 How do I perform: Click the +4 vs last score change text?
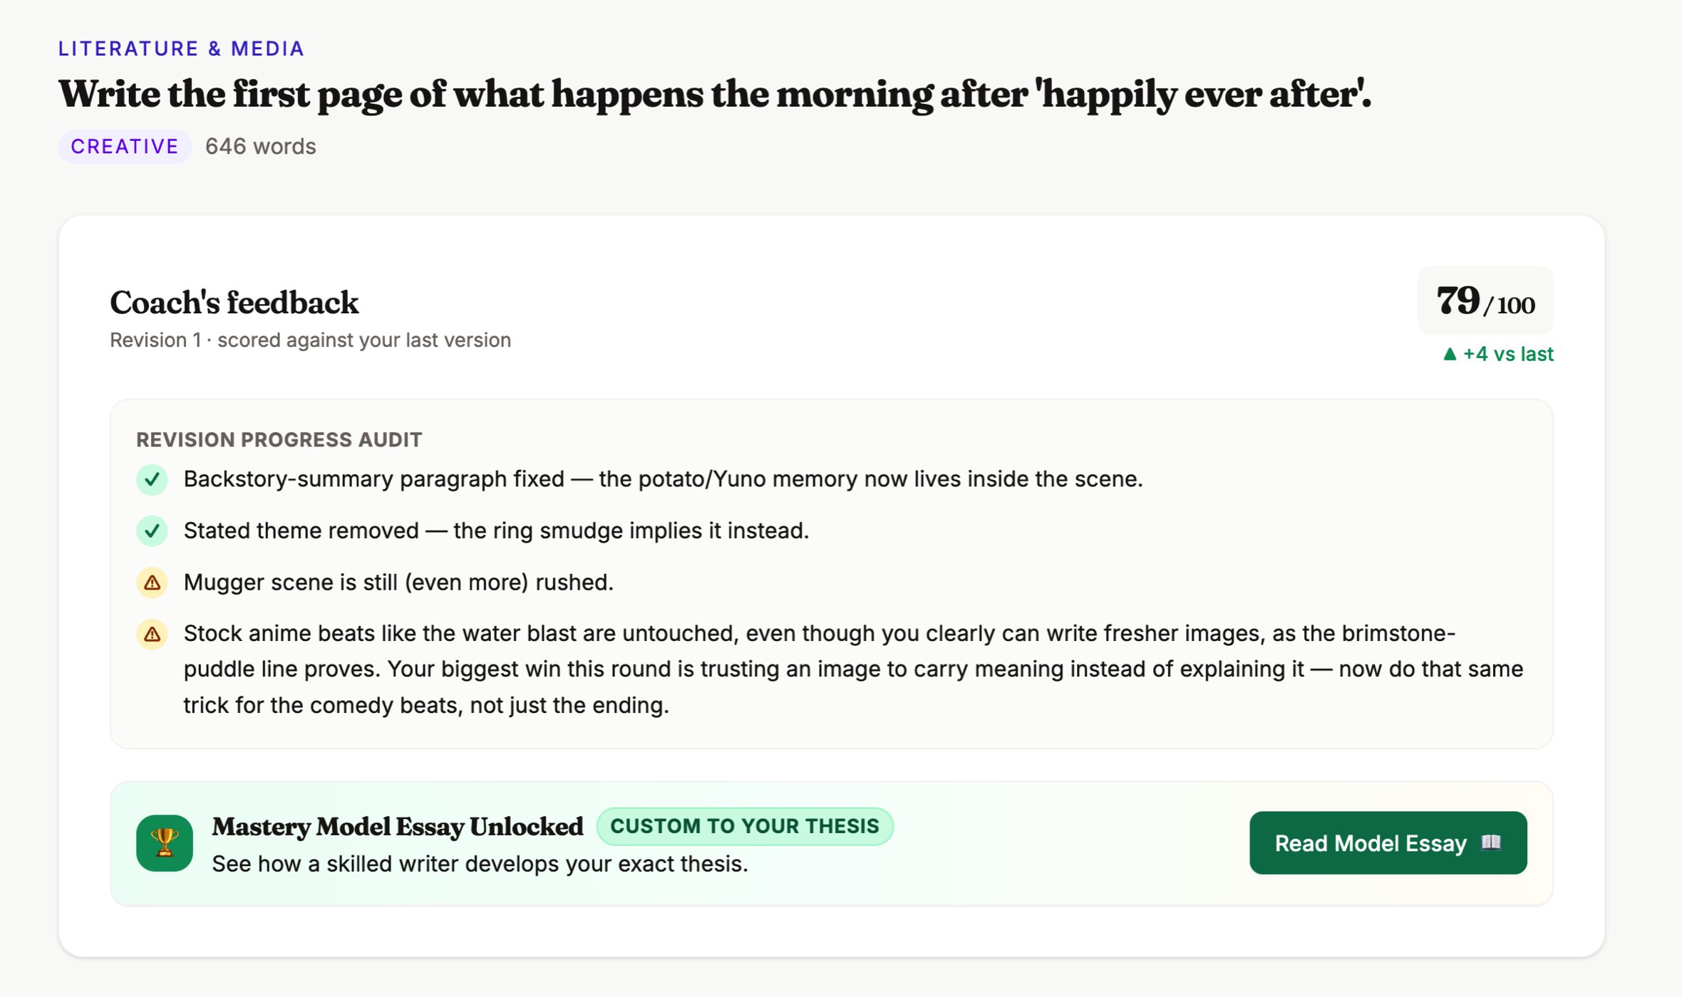pyautogui.click(x=1507, y=354)
